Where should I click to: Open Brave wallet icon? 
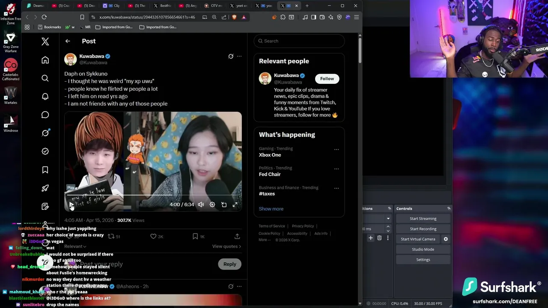(322, 17)
